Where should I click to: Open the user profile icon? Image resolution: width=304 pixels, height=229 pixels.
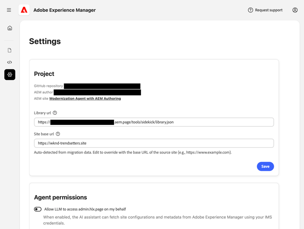295,10
